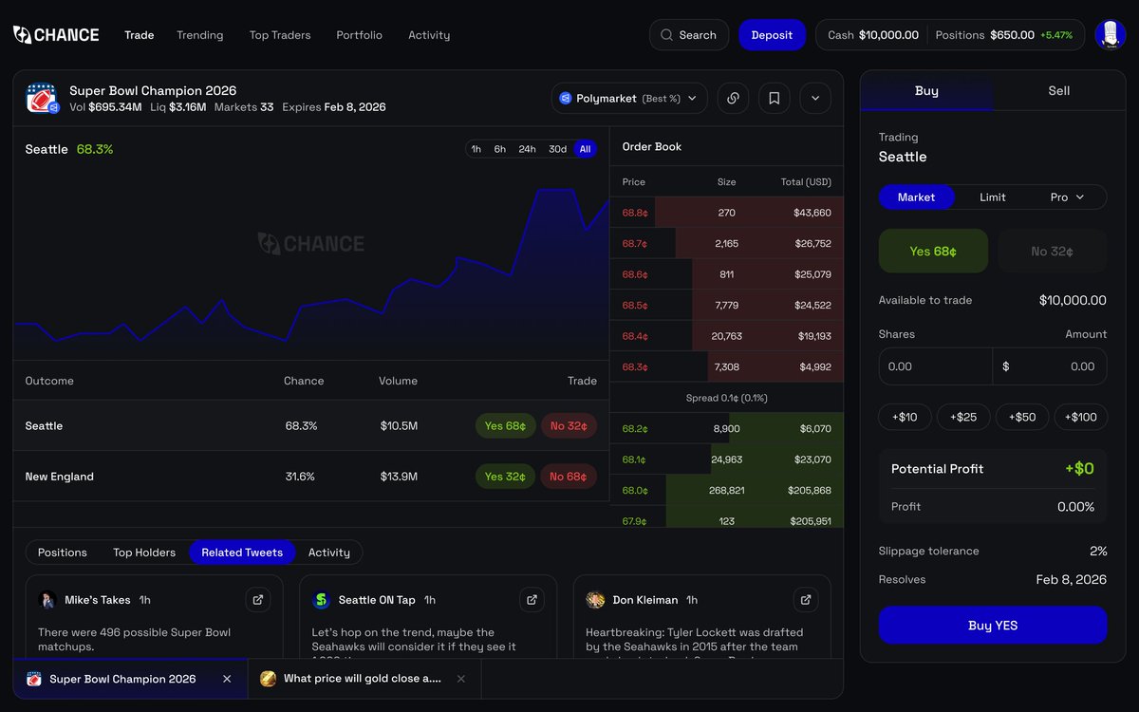The width and height of the screenshot is (1139, 712).
Task: Enter a value in the Shares field
Action: pos(935,365)
